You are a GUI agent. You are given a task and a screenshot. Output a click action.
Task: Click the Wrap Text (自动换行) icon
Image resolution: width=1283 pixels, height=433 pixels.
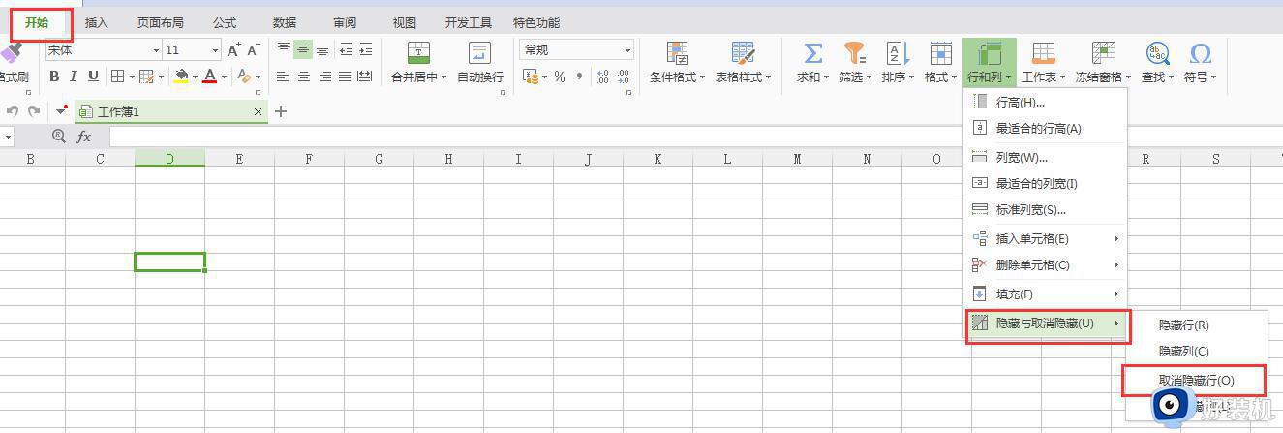pos(479,53)
